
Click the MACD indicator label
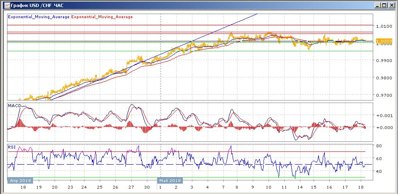pyautogui.click(x=14, y=105)
